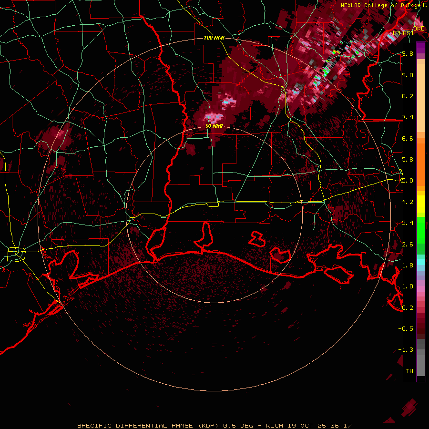429x429 pixels.
Task: Click the 0.2 value on the color scale
Action: tap(408, 308)
